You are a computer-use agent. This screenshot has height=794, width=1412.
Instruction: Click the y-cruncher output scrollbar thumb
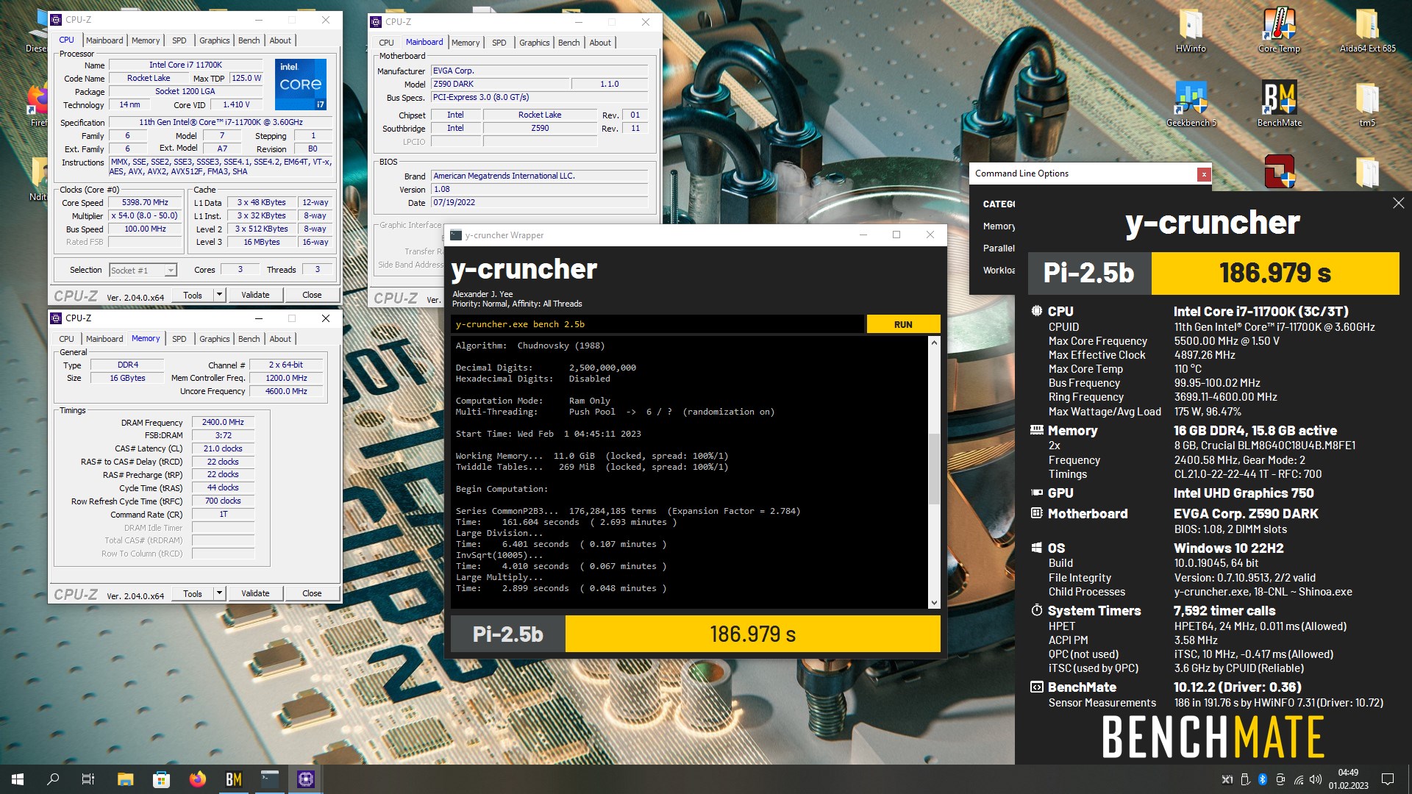(x=934, y=468)
